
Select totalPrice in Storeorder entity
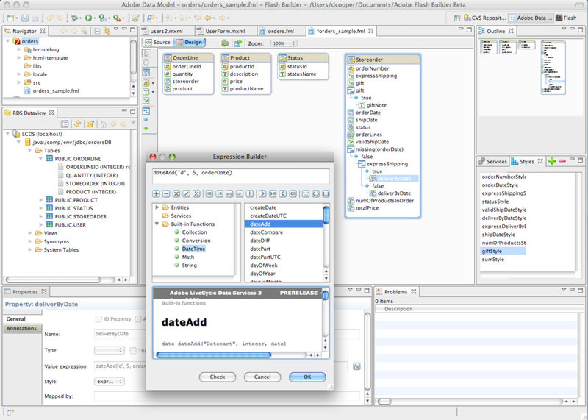(367, 208)
